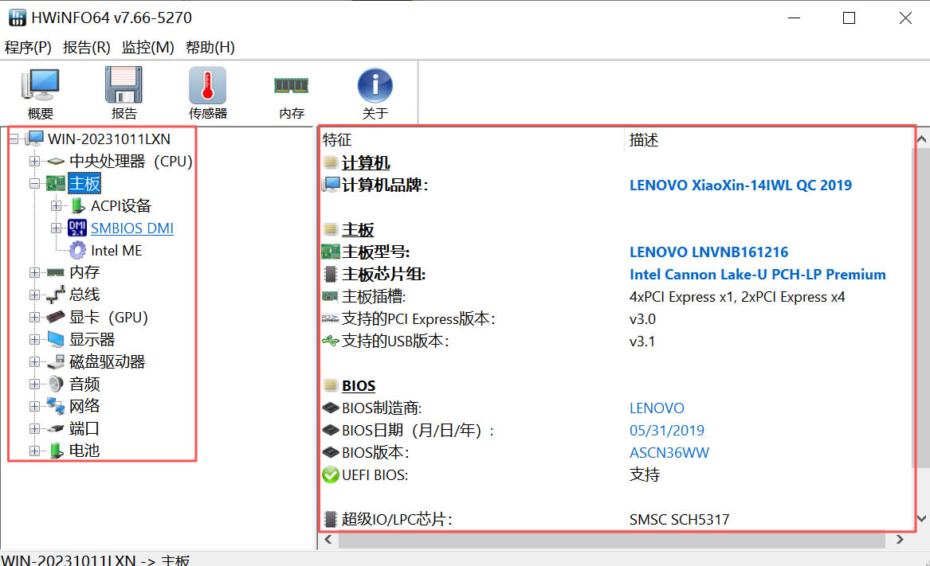Click the SMBIOS DMI link
Screen dimensions: 930x566
(131, 228)
